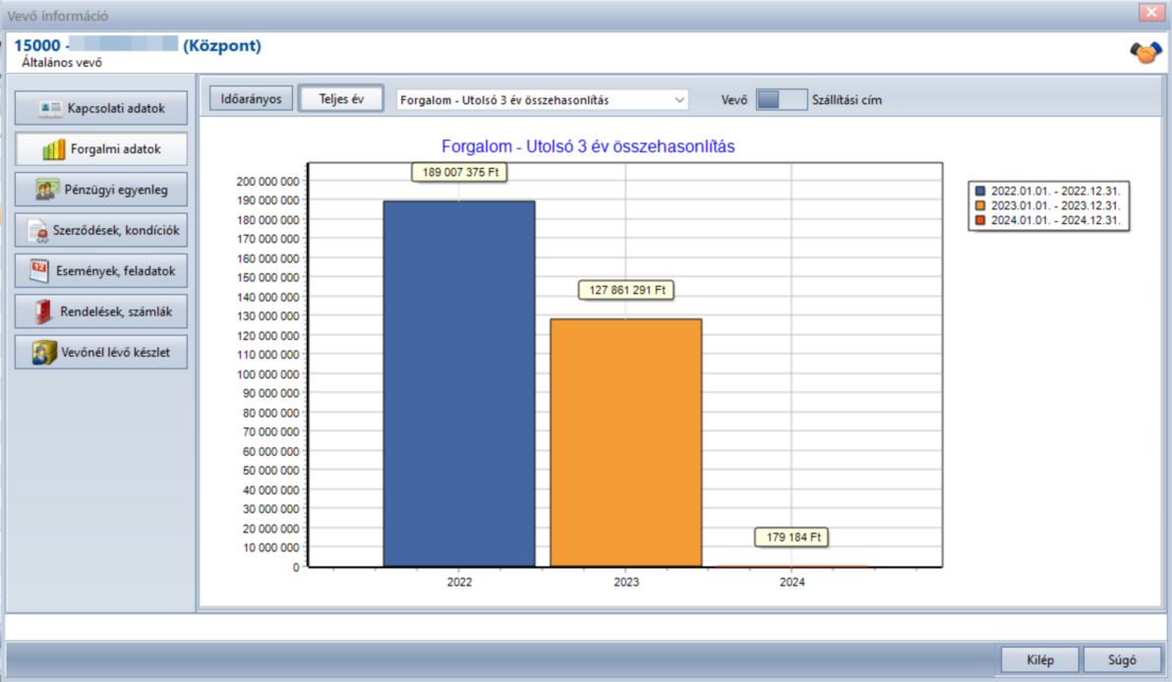The width and height of the screenshot is (1172, 682).
Task: Click the orange 2023 legend swatch
Action: point(980,205)
